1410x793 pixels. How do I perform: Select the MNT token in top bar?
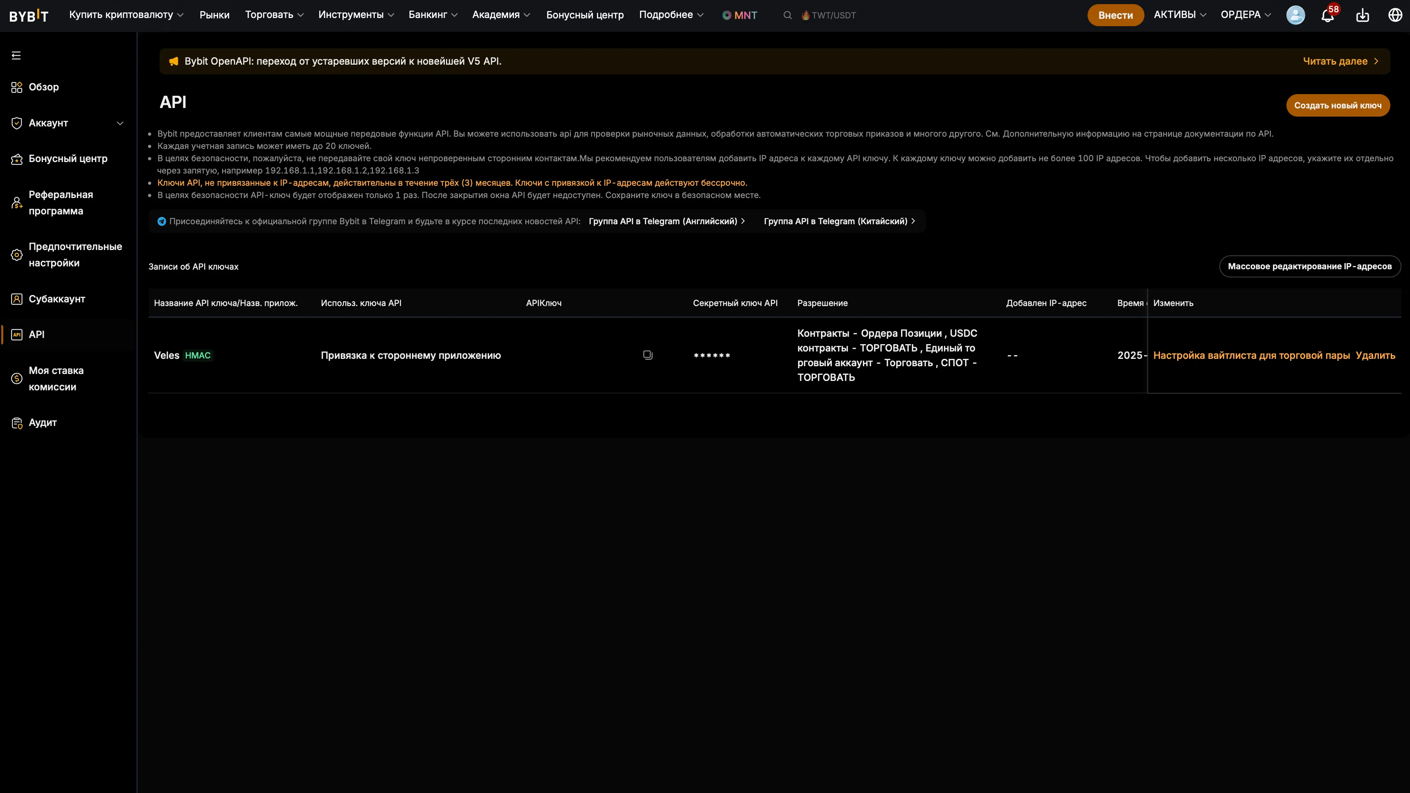[740, 15]
